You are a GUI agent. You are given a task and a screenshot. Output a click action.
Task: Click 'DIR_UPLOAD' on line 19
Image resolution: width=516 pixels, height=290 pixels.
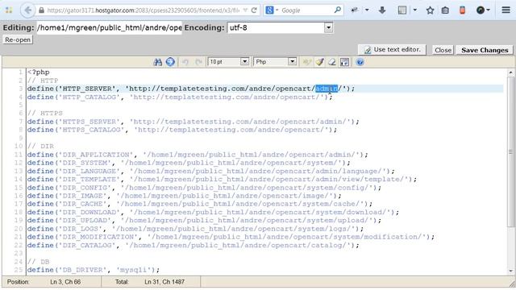click(x=85, y=220)
